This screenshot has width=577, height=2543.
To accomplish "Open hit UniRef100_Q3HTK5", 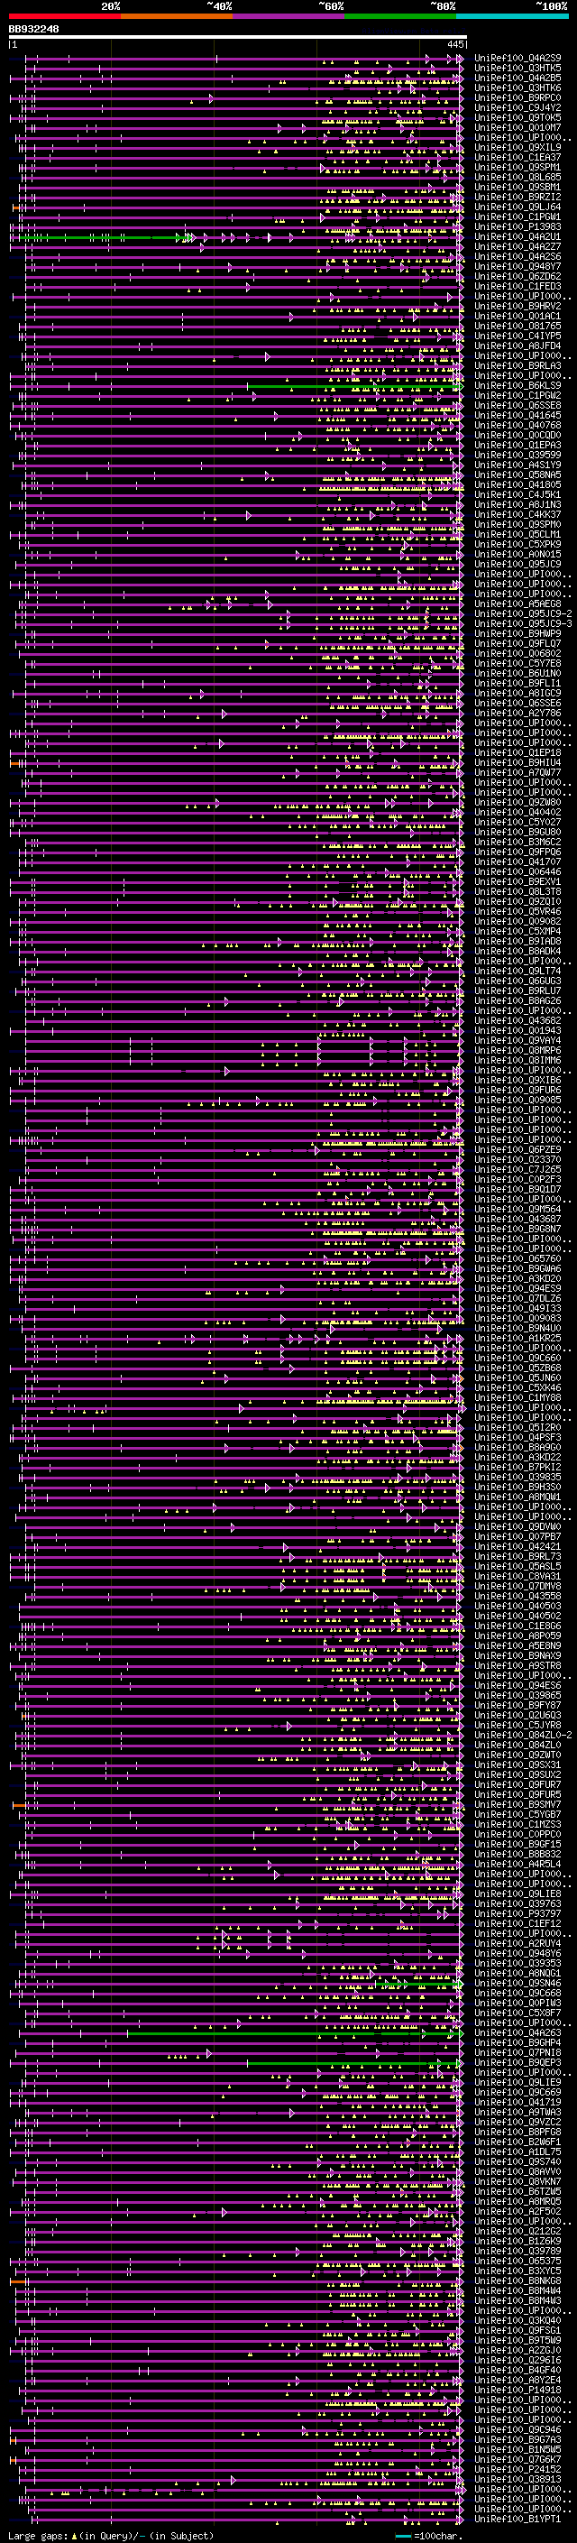I will (517, 69).
